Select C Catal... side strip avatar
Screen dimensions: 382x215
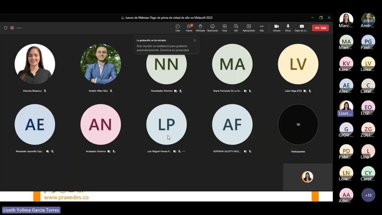[x=368, y=86]
